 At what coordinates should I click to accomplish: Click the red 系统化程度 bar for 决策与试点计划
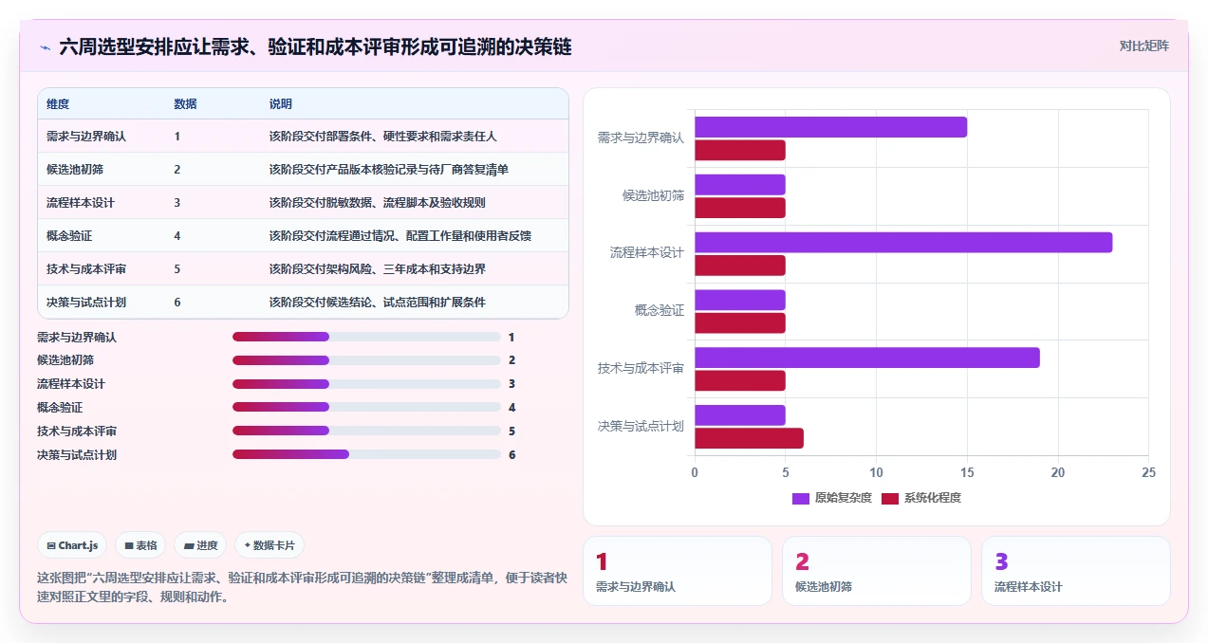749,438
